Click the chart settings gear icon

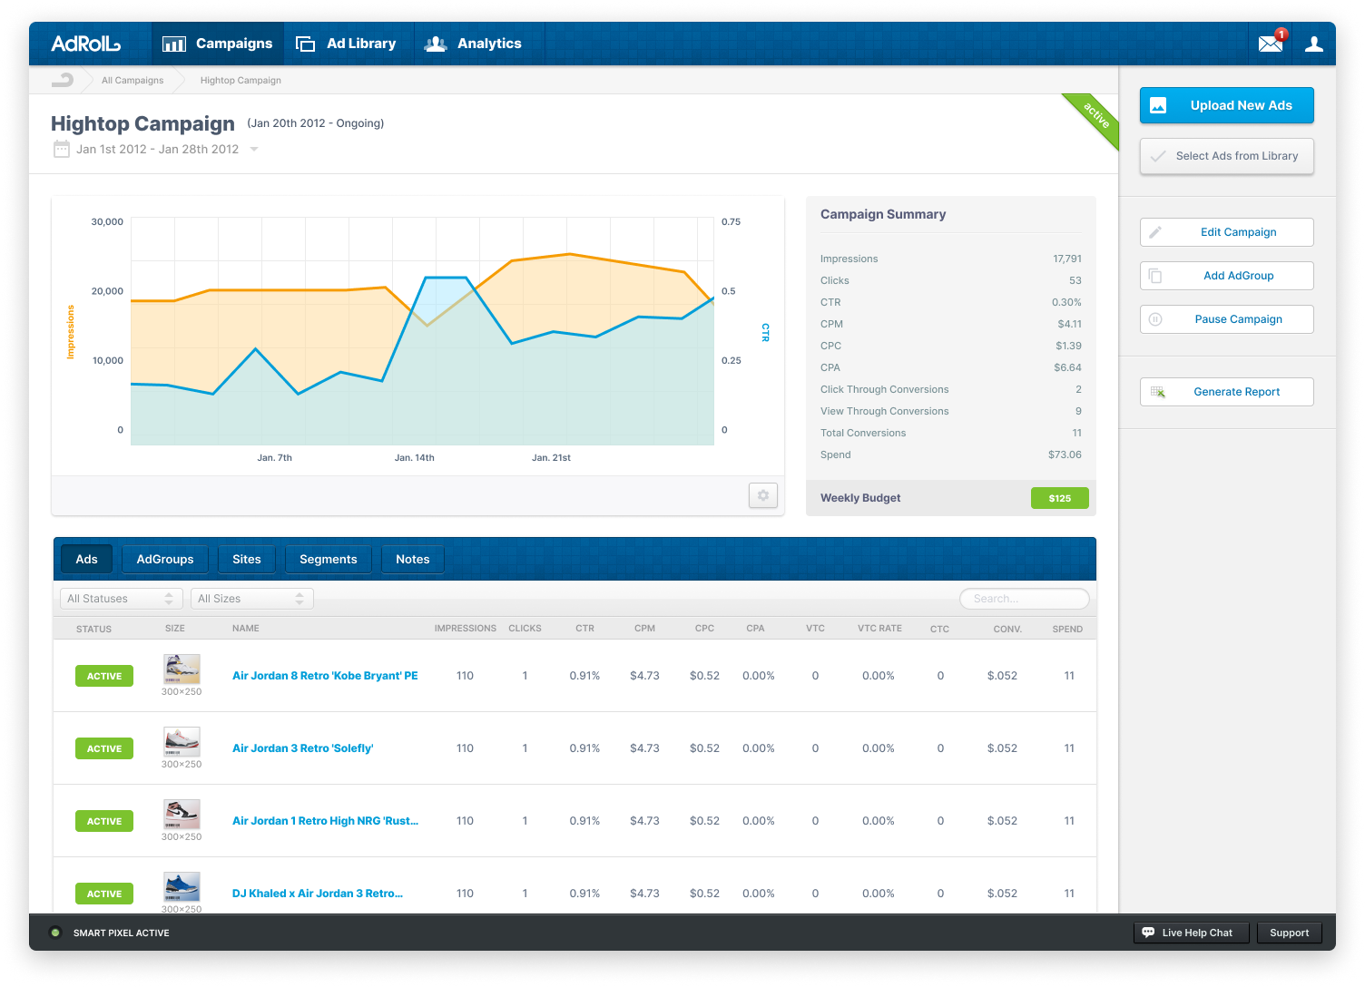pyautogui.click(x=762, y=495)
